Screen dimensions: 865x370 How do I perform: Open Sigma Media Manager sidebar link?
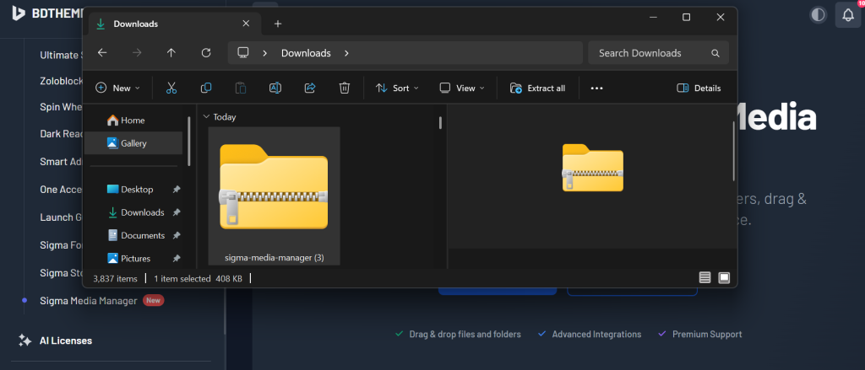(x=88, y=301)
